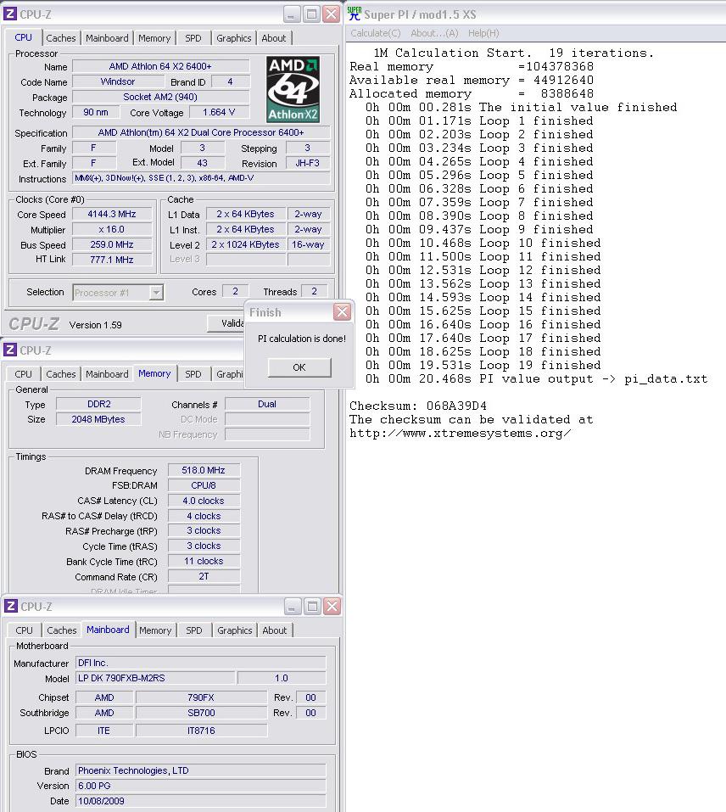
Task: Open About...(A) menu in Super PI
Action: point(434,33)
